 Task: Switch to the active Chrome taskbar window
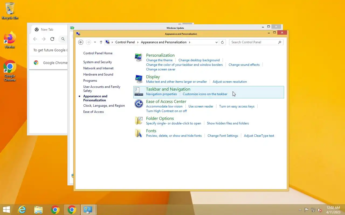(72, 210)
